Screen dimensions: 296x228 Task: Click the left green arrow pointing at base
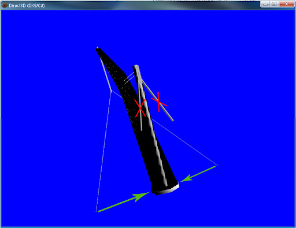[x=124, y=202]
